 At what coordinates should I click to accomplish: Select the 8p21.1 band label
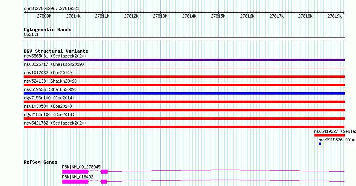point(31,35)
